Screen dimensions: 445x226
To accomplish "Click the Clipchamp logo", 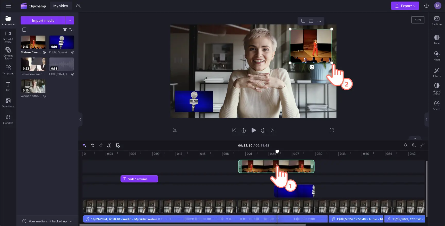I will [33, 6].
